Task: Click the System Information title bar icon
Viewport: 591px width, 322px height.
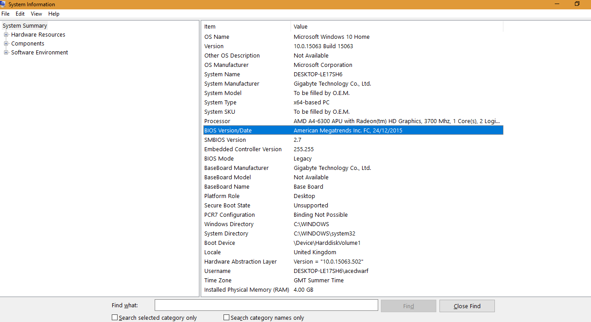Action: (3, 4)
